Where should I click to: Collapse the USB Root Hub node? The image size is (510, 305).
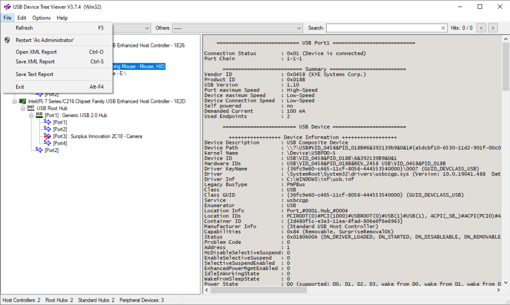pos(23,109)
